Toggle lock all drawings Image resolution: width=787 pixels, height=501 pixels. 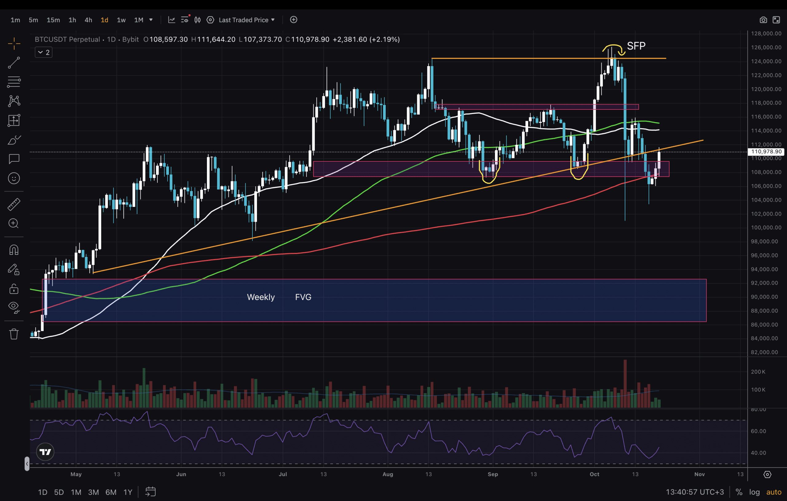[x=14, y=289]
